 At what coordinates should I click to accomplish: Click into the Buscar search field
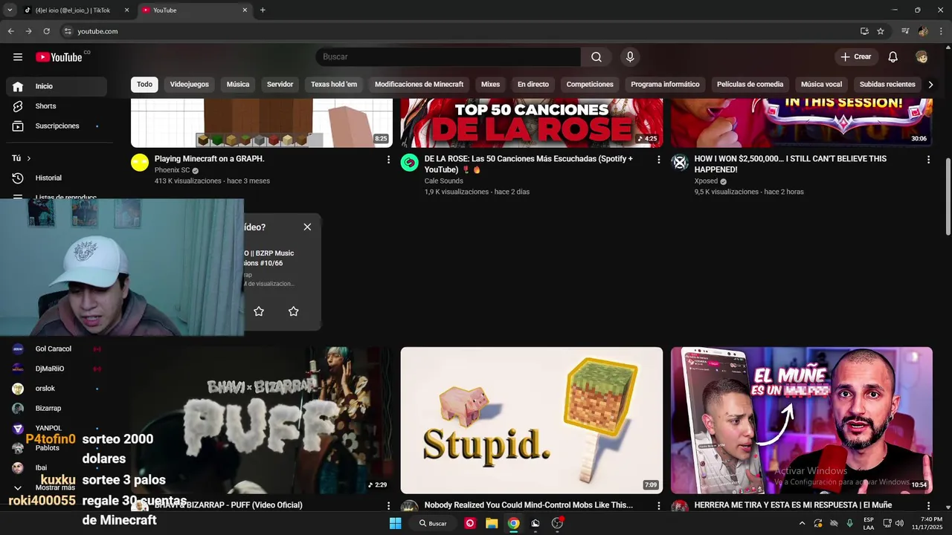coord(448,57)
